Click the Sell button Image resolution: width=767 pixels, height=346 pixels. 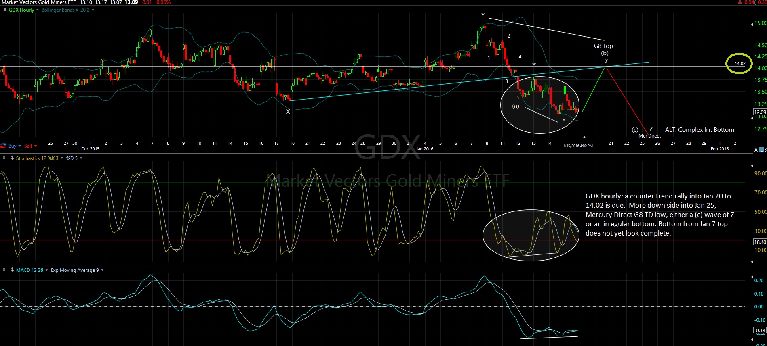click(x=28, y=146)
